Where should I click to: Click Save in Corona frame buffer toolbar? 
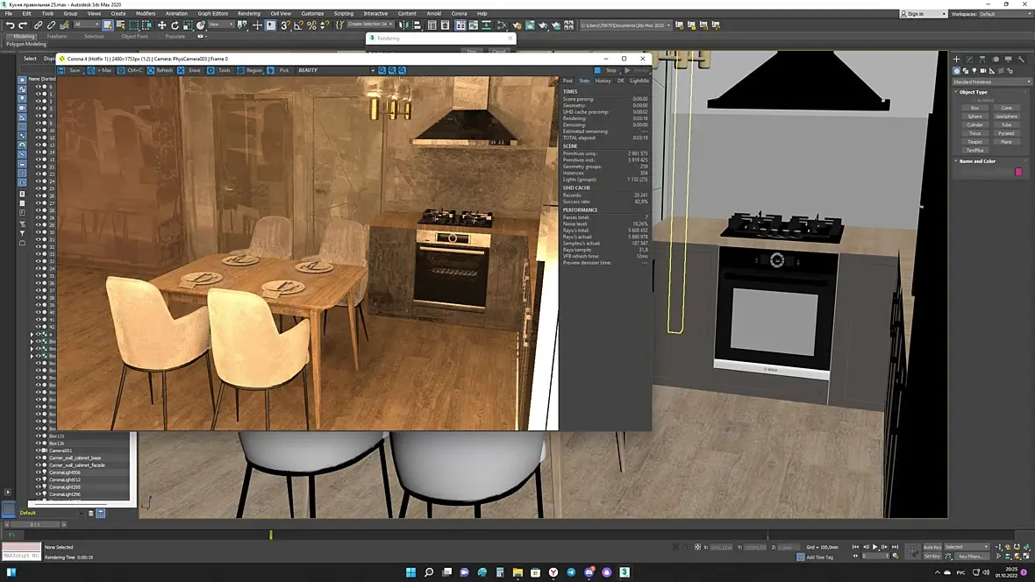pos(62,70)
